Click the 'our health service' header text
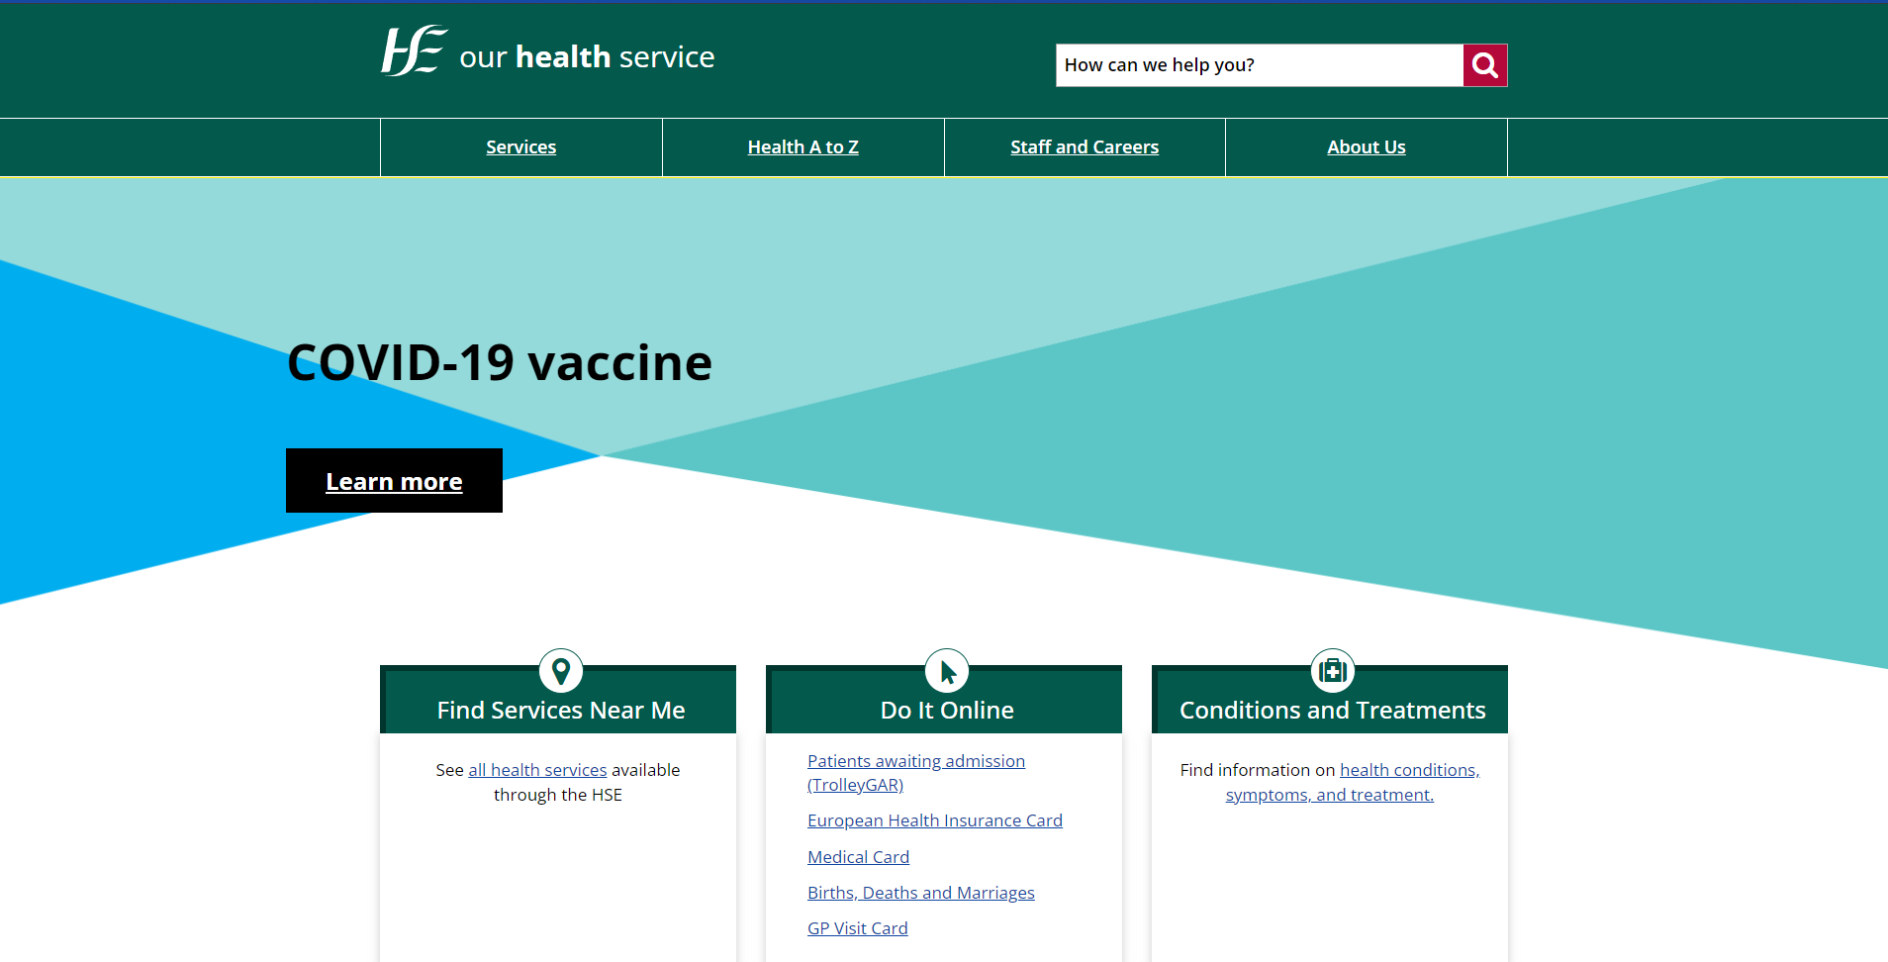The height and width of the screenshot is (962, 1888). tap(587, 57)
